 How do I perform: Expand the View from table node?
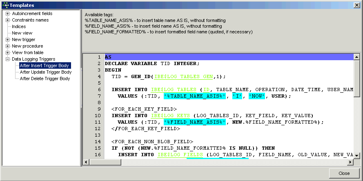[x=8, y=52]
